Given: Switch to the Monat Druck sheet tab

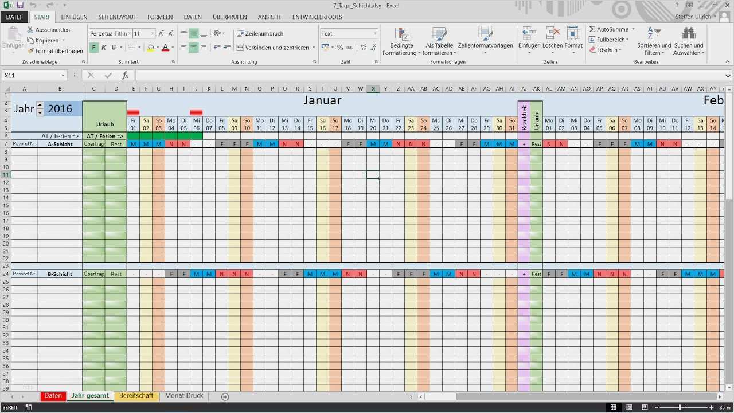Looking at the screenshot, I should [184, 396].
